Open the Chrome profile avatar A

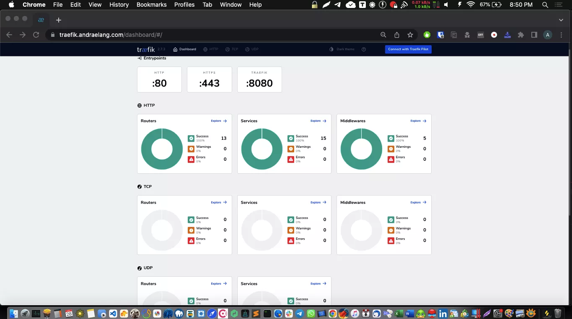coord(547,35)
